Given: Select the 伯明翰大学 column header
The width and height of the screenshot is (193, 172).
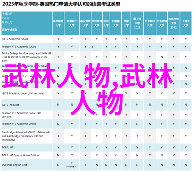Looking at the screenshot, I should point(116,23).
